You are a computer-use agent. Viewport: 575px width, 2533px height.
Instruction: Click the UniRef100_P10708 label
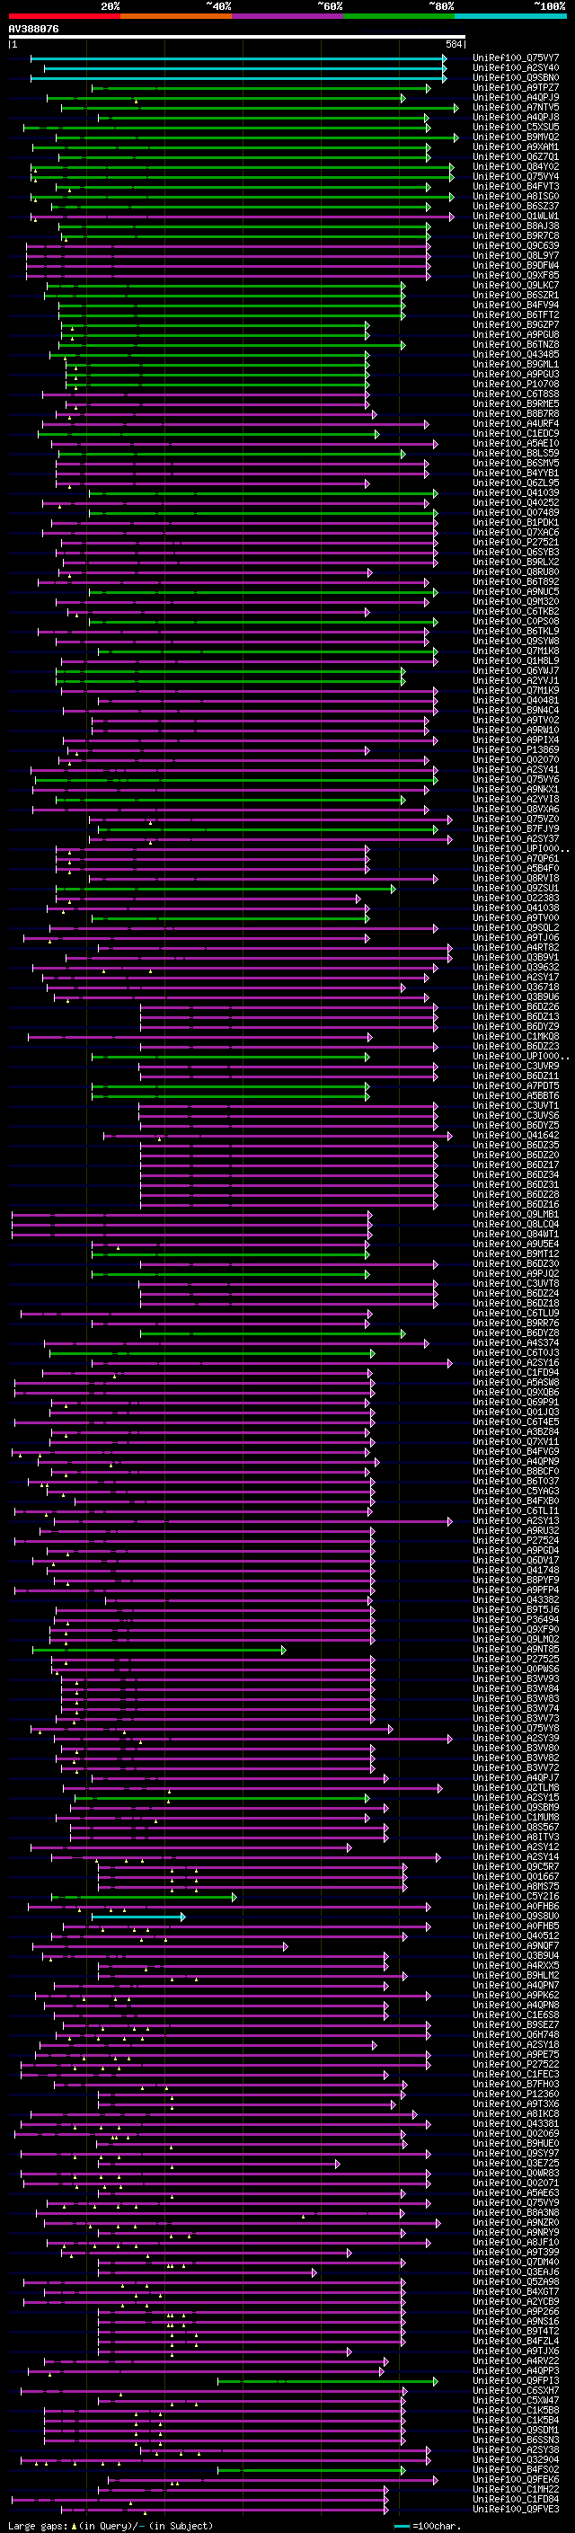coord(516,385)
